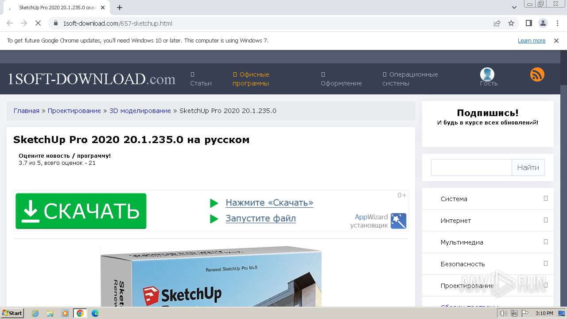Click the AppWizard installer wand icon
Screen dimensions: 567x319
click(x=398, y=221)
